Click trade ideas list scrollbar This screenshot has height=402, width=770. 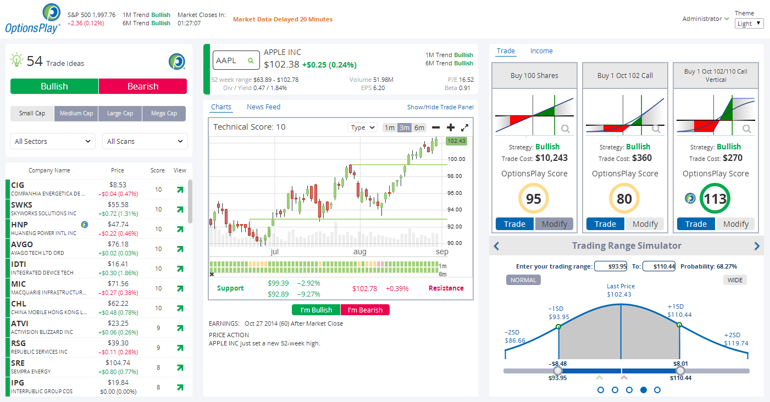pos(190,201)
